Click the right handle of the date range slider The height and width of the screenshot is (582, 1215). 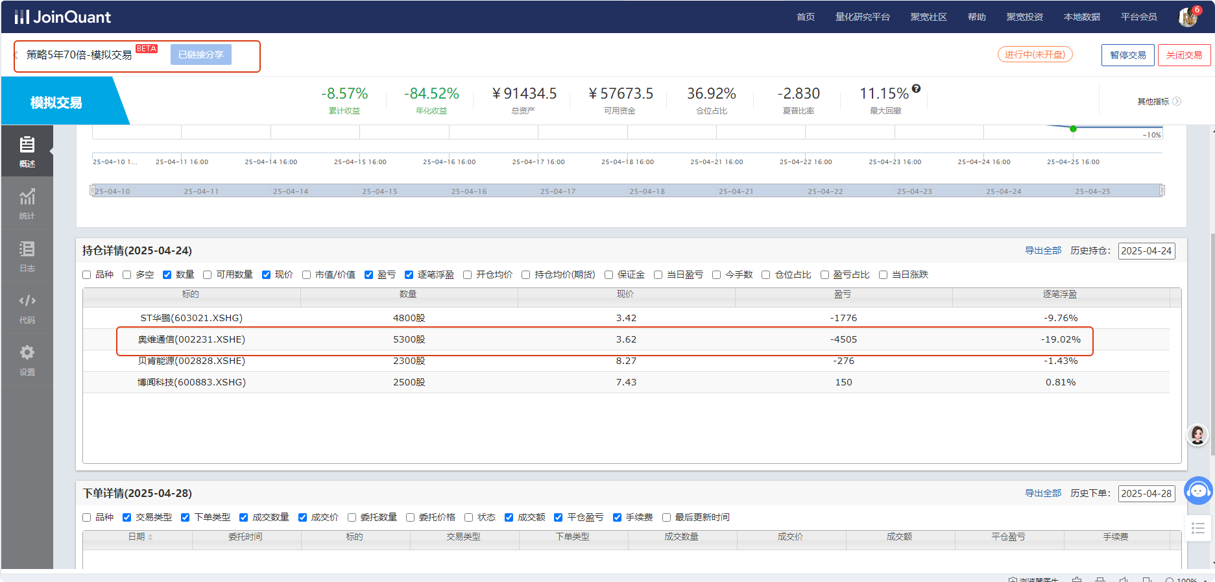pyautogui.click(x=1162, y=190)
